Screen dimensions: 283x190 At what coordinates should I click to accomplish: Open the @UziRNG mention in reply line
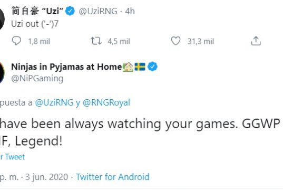pos(54,102)
